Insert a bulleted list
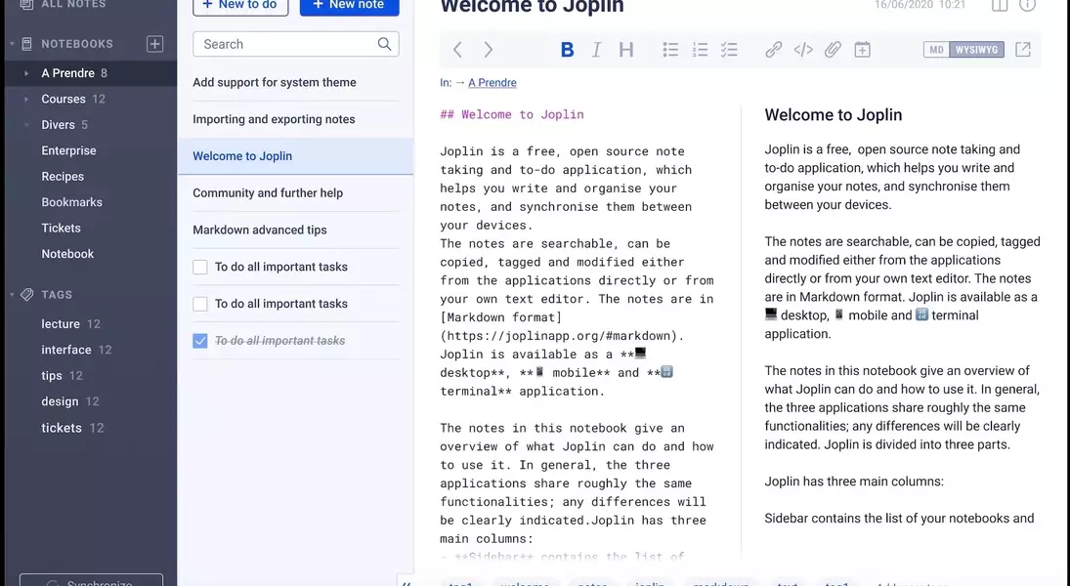The height and width of the screenshot is (586, 1070). pos(670,50)
